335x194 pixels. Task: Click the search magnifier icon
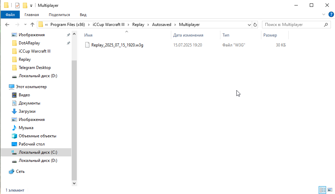(326, 25)
